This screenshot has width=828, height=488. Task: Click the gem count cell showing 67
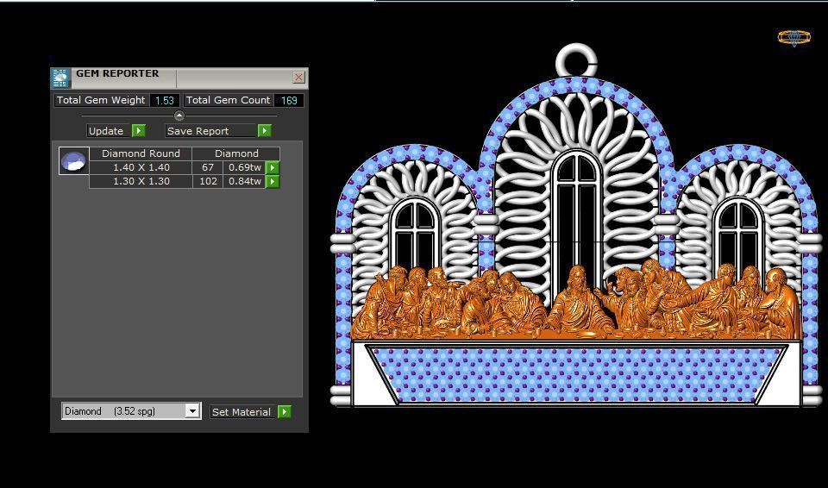coord(208,167)
